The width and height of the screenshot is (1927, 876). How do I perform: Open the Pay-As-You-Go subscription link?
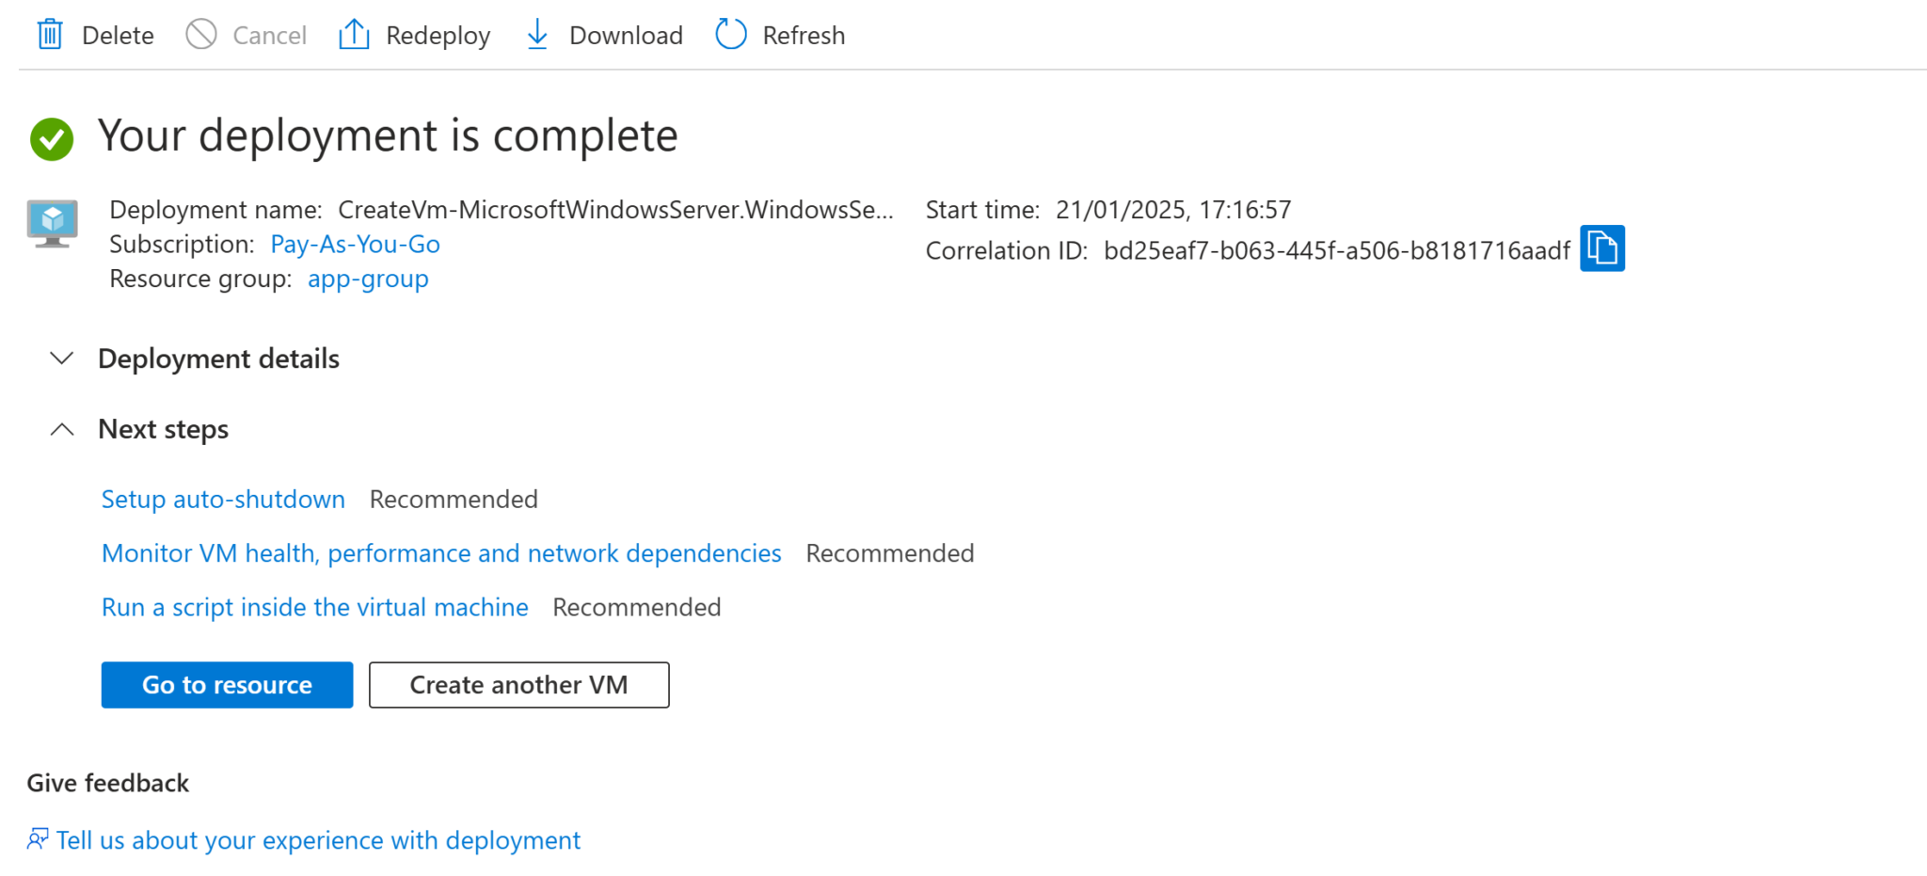[355, 245]
